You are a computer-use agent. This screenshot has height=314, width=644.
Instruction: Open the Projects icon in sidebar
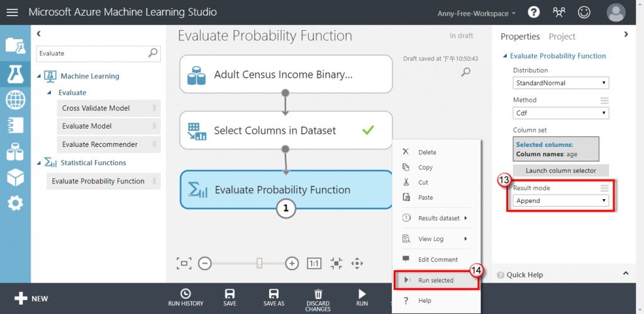(15, 45)
